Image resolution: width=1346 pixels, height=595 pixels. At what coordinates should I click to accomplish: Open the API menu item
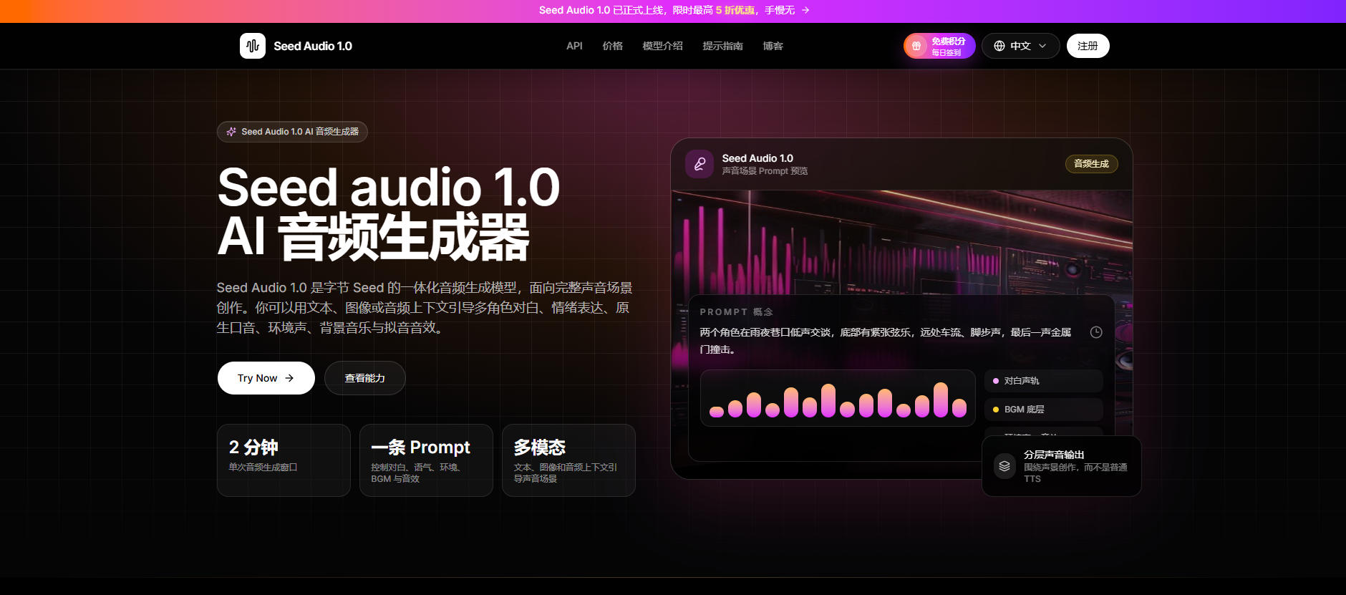(574, 46)
